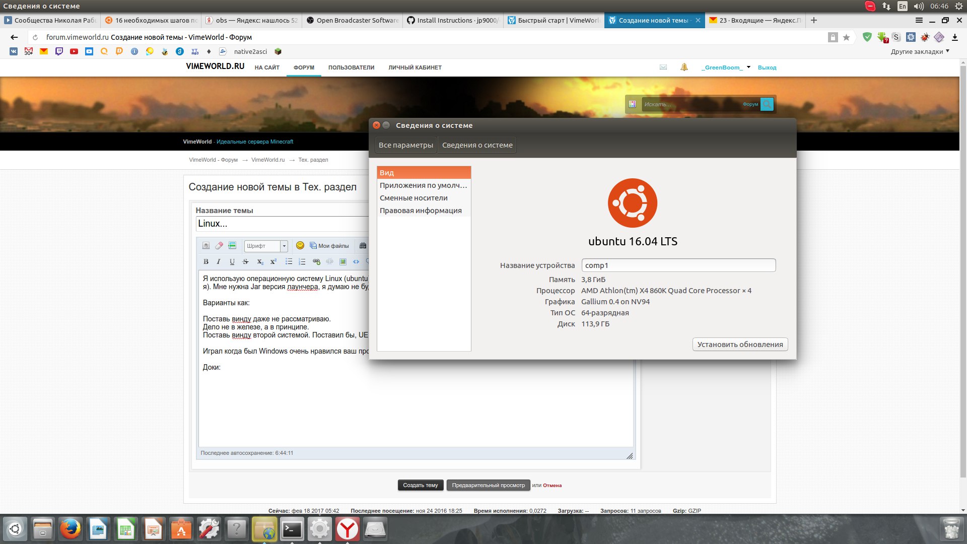Open Twitch bookmark icon

click(59, 51)
